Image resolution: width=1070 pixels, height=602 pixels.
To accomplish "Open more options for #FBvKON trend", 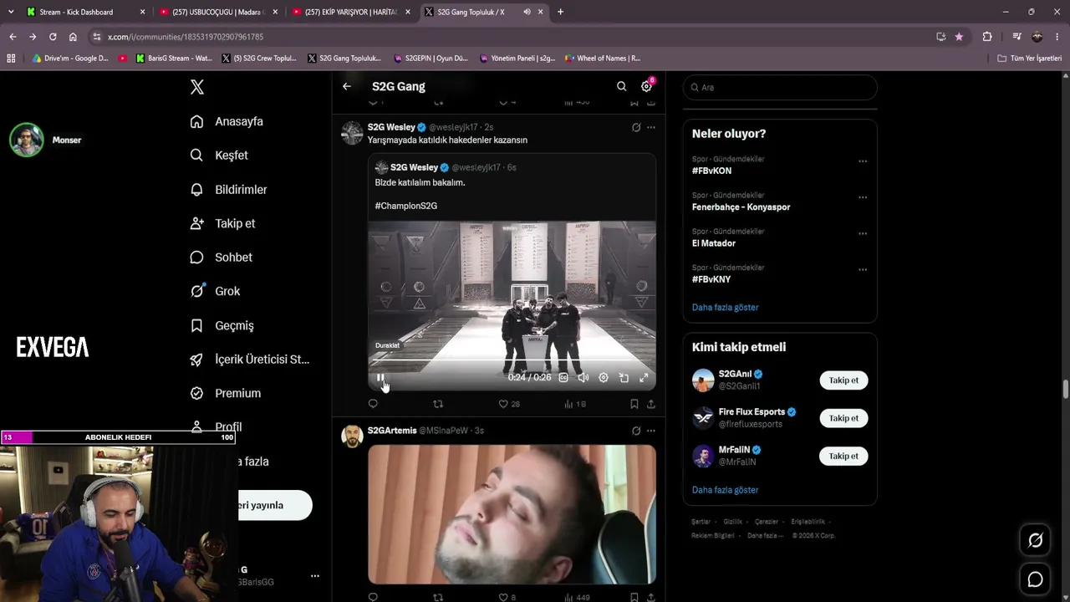I will tap(863, 161).
